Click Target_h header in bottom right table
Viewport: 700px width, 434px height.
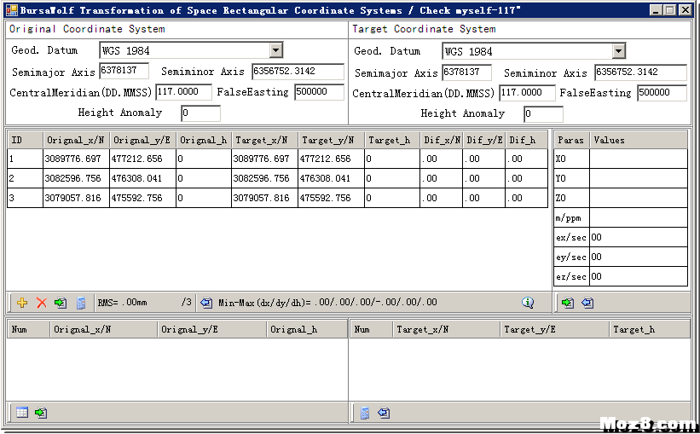[650, 329]
